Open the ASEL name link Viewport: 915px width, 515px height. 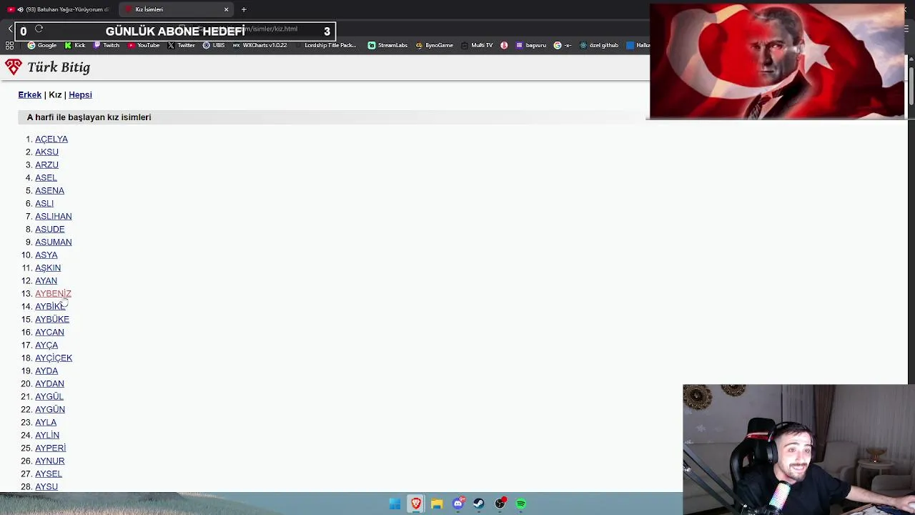coord(46,177)
